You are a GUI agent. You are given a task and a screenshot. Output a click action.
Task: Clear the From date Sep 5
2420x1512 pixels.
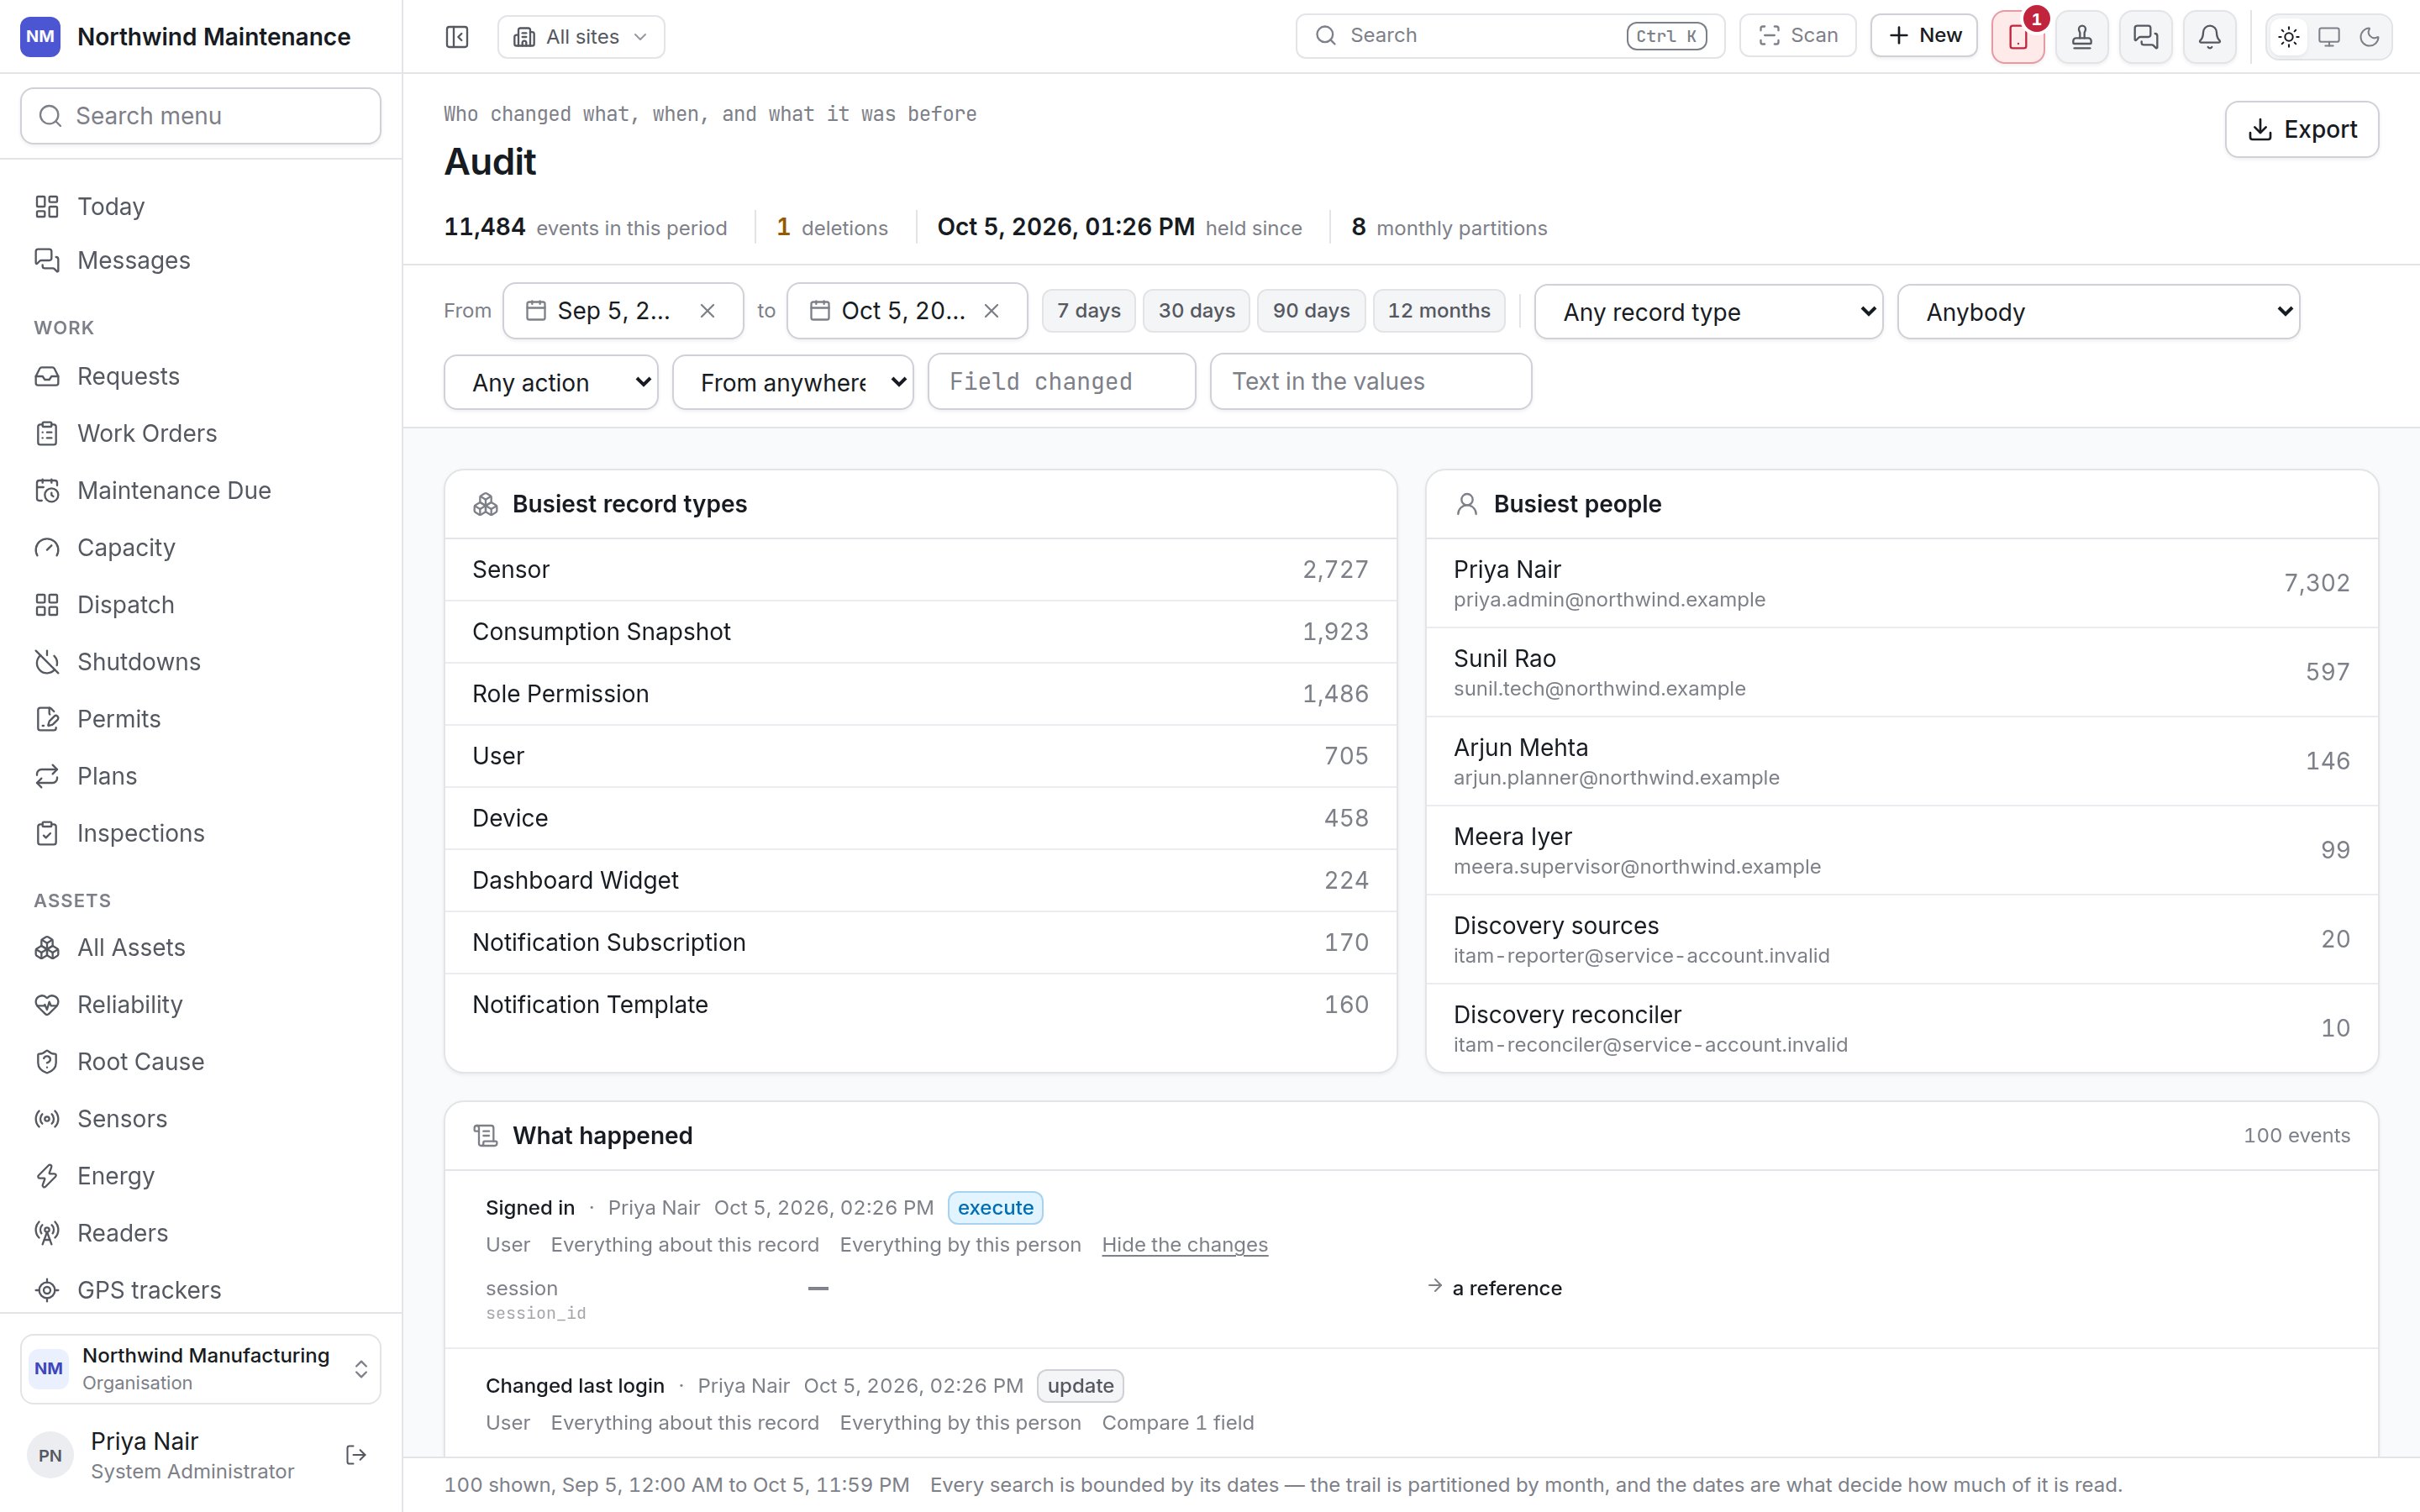pos(707,311)
